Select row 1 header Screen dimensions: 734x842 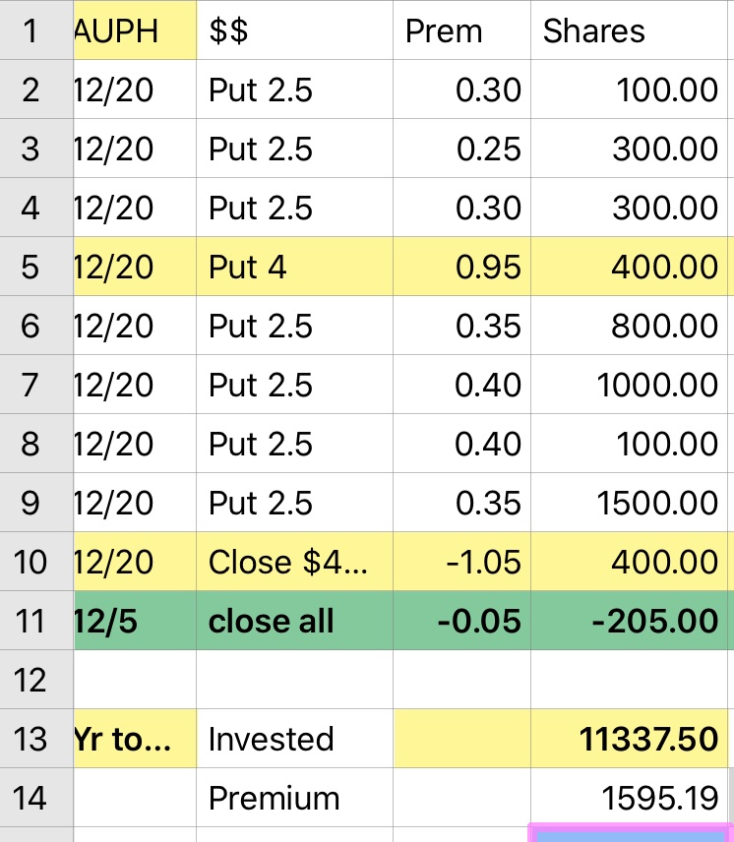coord(31,30)
